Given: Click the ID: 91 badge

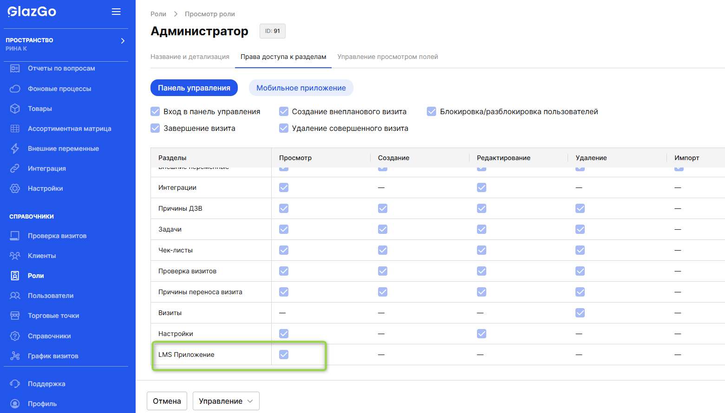Looking at the screenshot, I should point(273,31).
